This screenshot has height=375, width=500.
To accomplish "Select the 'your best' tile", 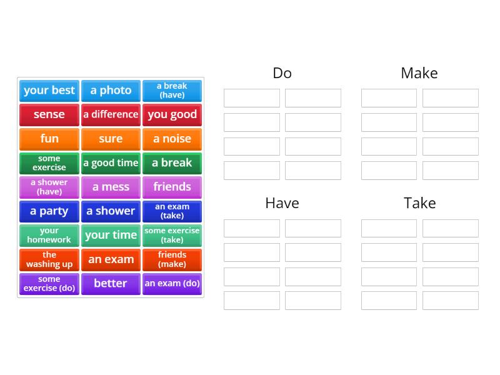I will 49,90.
